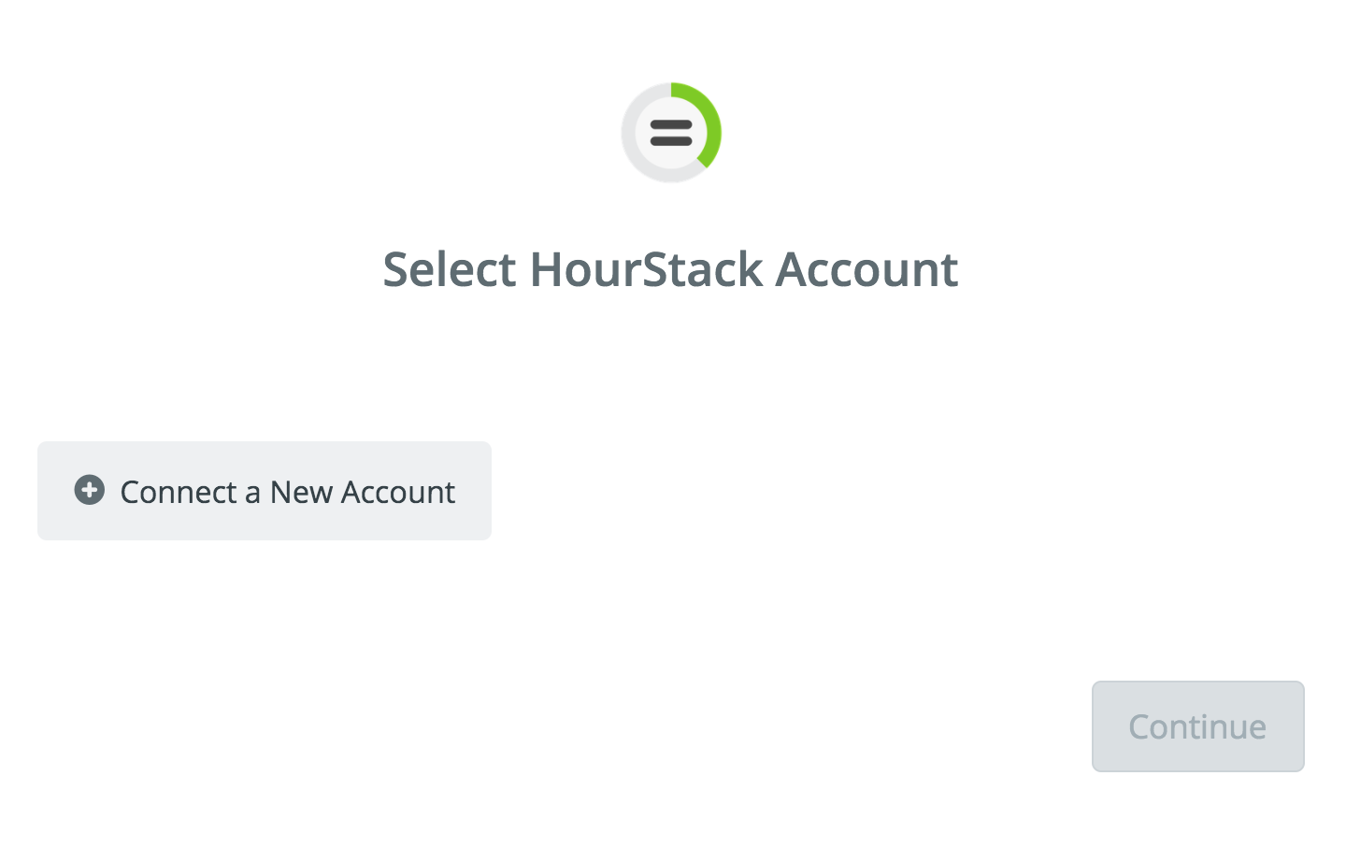The width and height of the screenshot is (1346, 862).
Task: Click the word 'HourStack' in the heading
Action: tap(647, 269)
